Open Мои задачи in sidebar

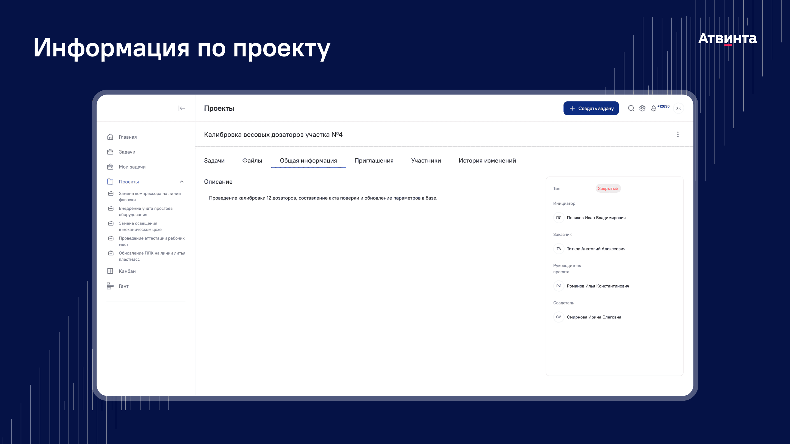pos(132,167)
